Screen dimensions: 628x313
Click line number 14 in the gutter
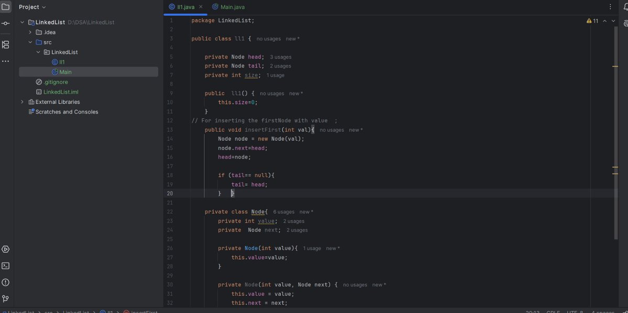tap(169, 138)
